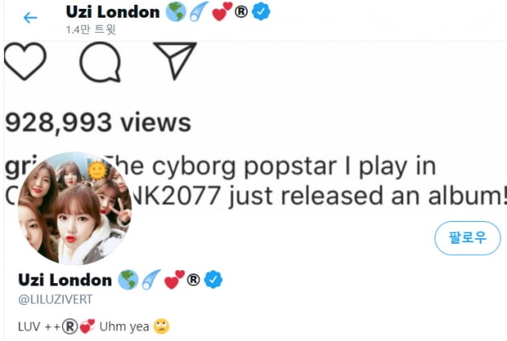
Task: Click the 'Uhm yea' bio text
Action: (x=124, y=327)
